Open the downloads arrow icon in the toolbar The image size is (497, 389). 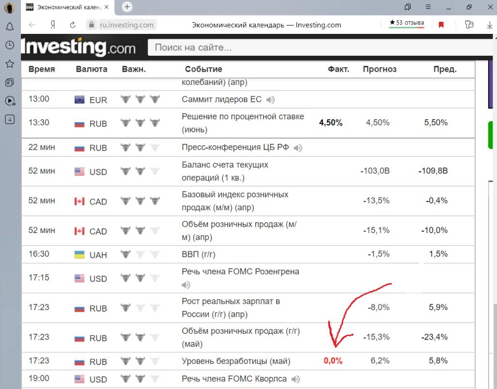click(489, 24)
